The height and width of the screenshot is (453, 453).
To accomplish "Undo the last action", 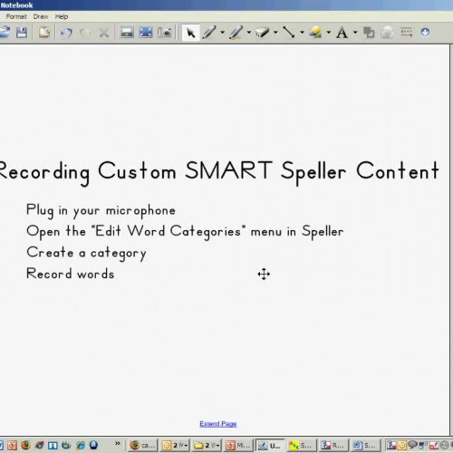I will tap(66, 33).
